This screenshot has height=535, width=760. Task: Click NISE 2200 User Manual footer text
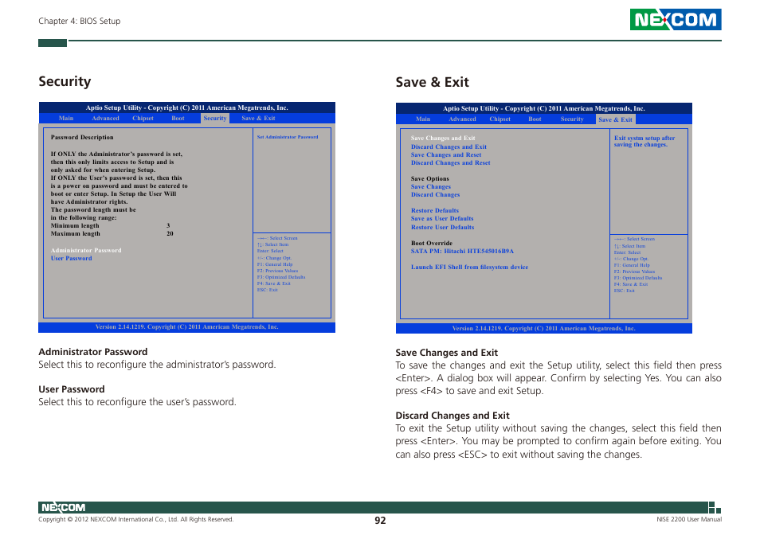coord(689,520)
